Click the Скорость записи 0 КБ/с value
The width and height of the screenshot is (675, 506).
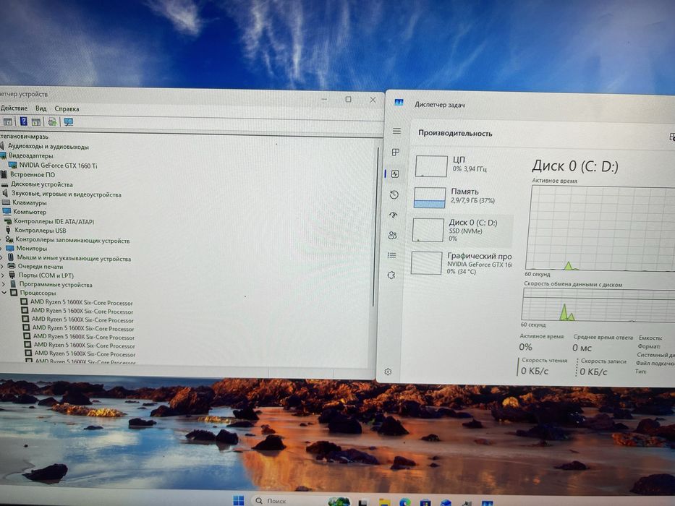593,372
